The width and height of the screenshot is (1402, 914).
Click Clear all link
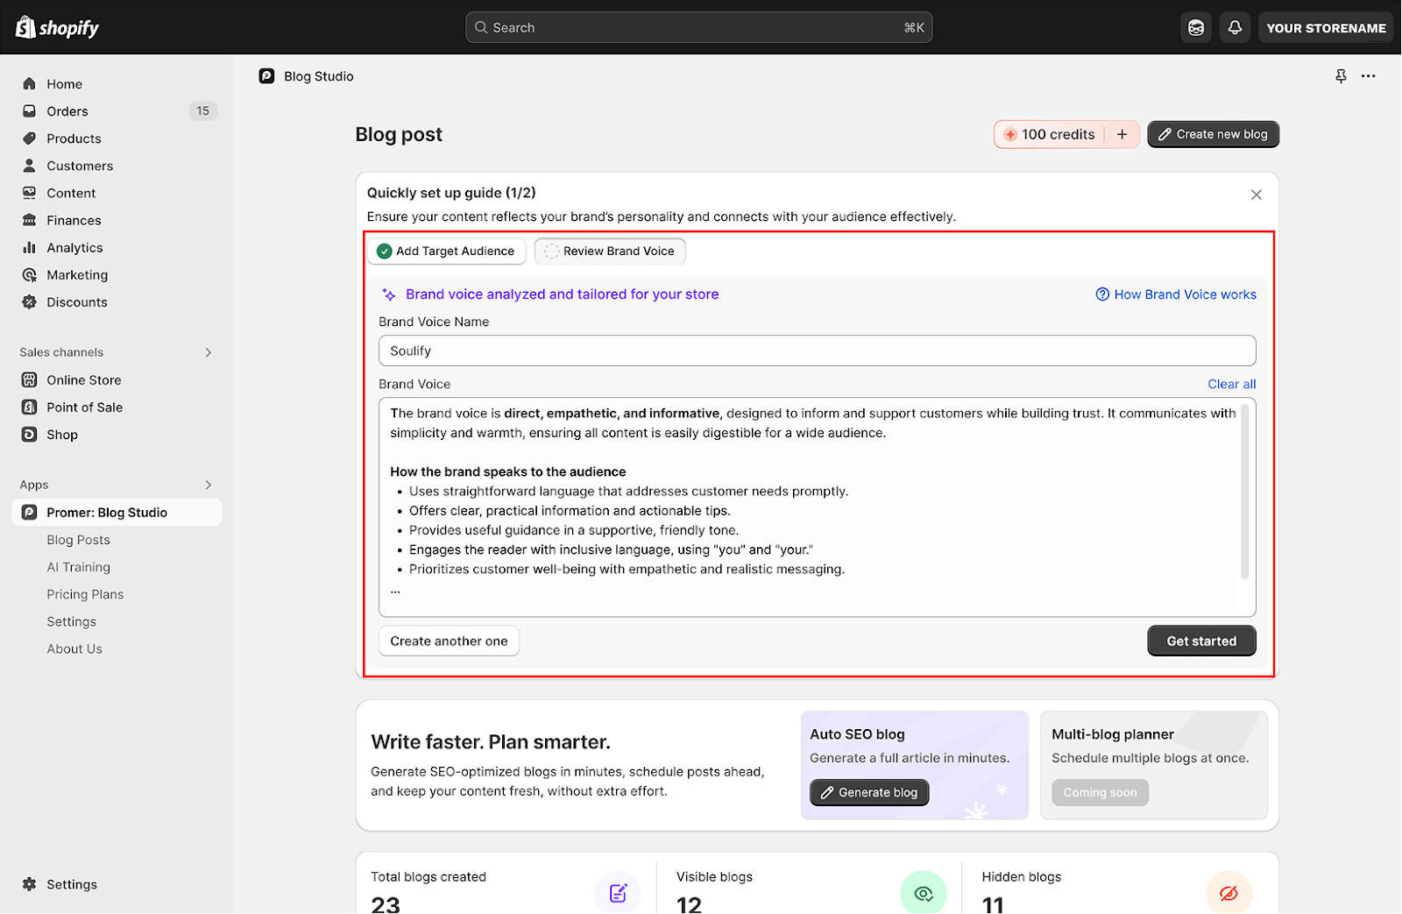click(x=1231, y=384)
